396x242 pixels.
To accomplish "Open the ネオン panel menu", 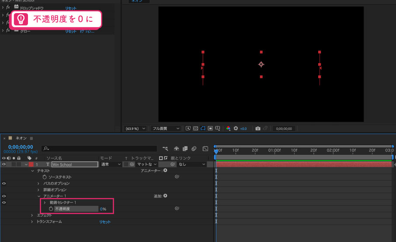I will [31, 138].
